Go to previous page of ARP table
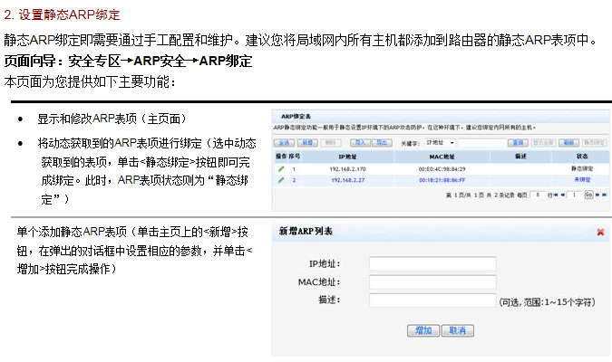612x362 pixels. (x=563, y=195)
